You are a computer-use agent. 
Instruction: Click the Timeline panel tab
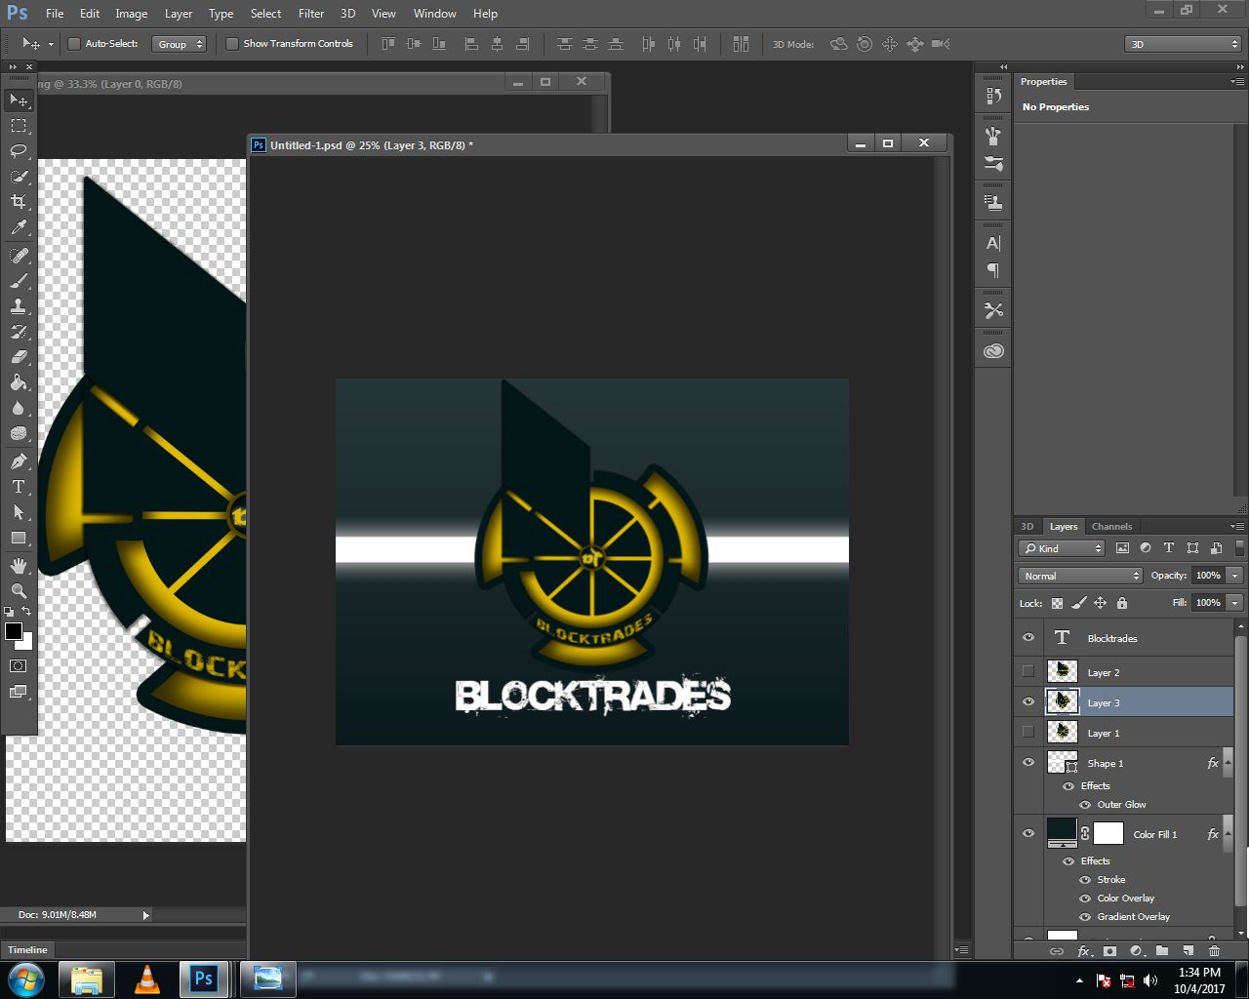pyautogui.click(x=27, y=949)
